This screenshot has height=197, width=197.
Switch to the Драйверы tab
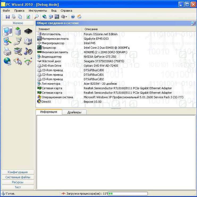coord(74,112)
